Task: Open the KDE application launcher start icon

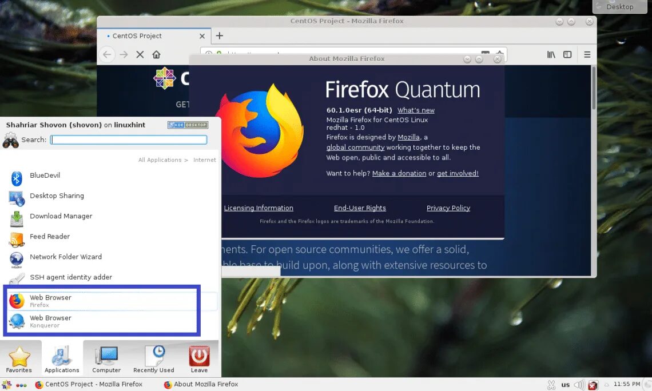Action: tap(7, 385)
